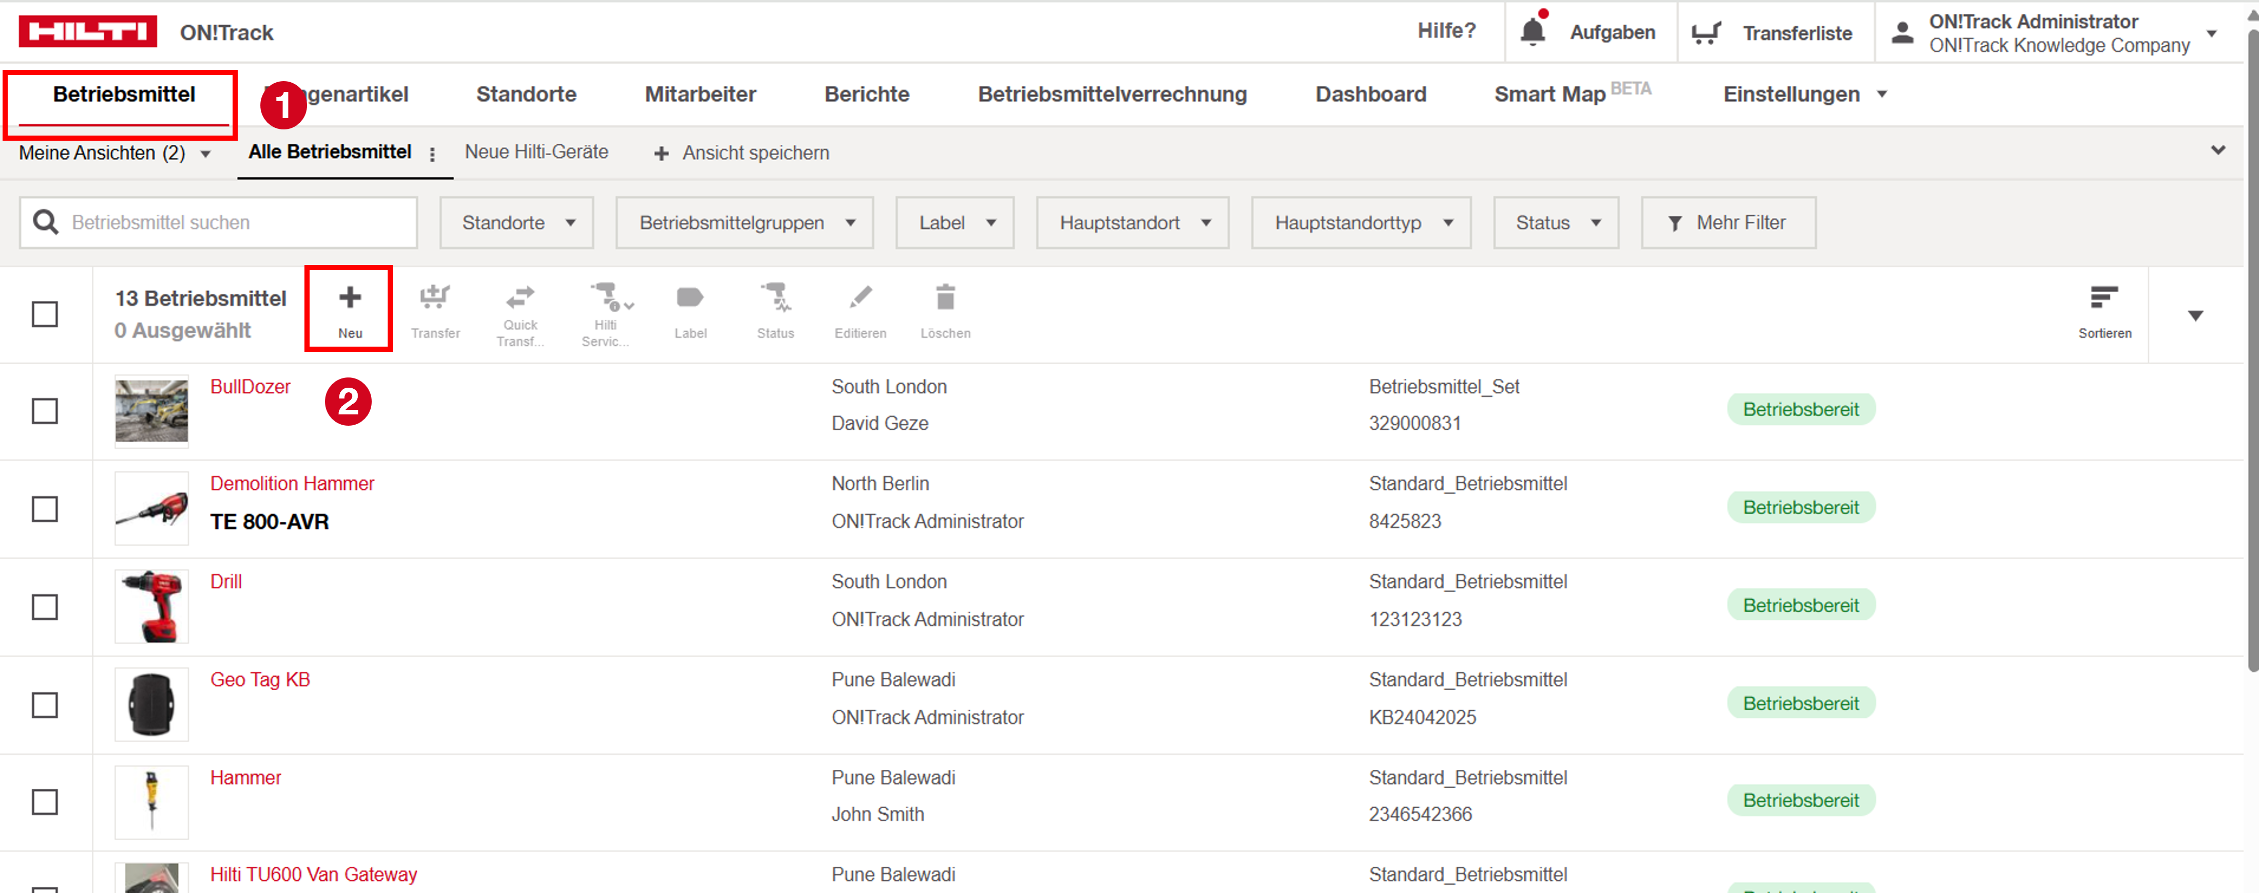Switch to the Mitarbeiter tab
2259x893 pixels.
tap(700, 94)
